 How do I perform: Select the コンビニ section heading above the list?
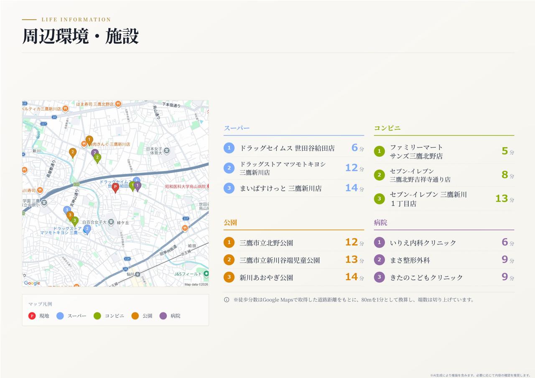387,128
